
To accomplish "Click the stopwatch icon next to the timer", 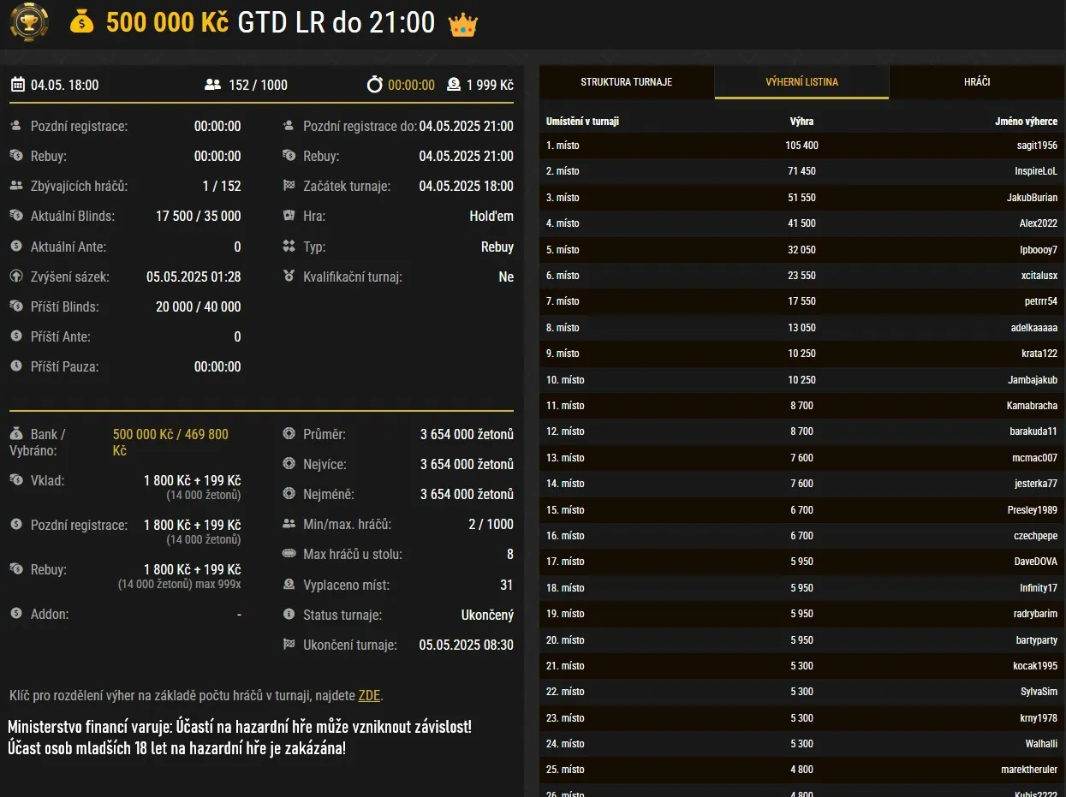I will tap(372, 85).
